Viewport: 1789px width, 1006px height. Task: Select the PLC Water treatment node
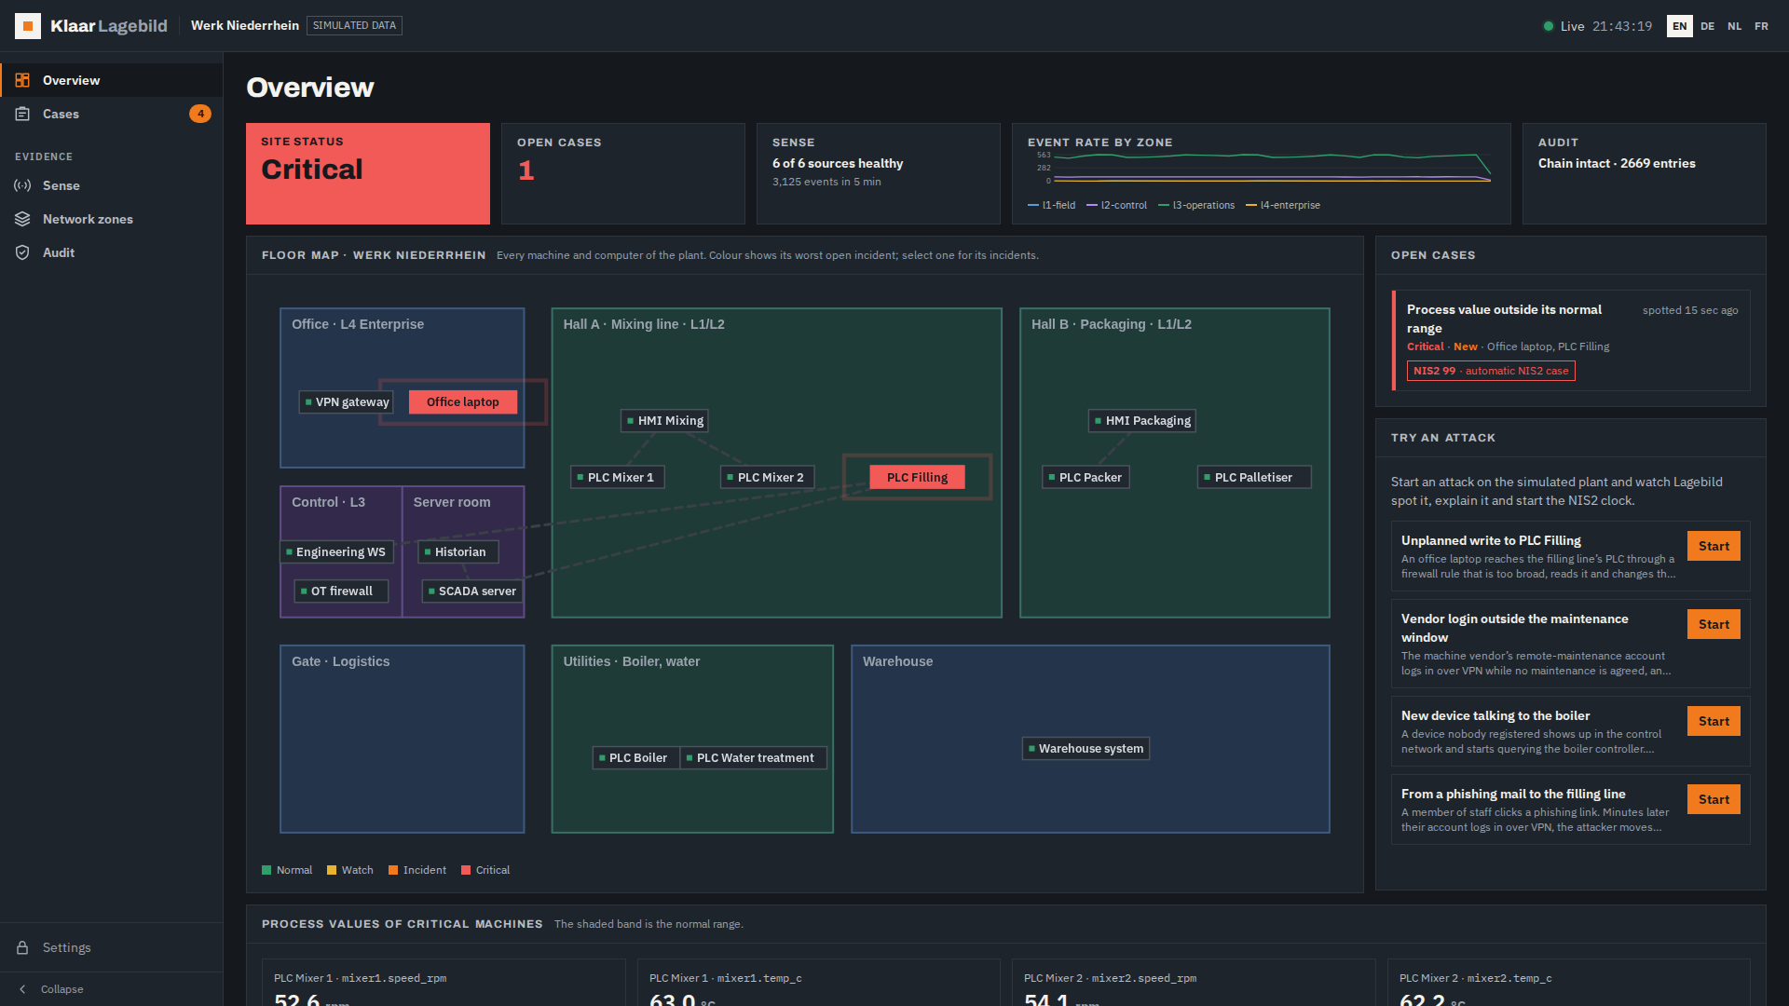tap(753, 758)
